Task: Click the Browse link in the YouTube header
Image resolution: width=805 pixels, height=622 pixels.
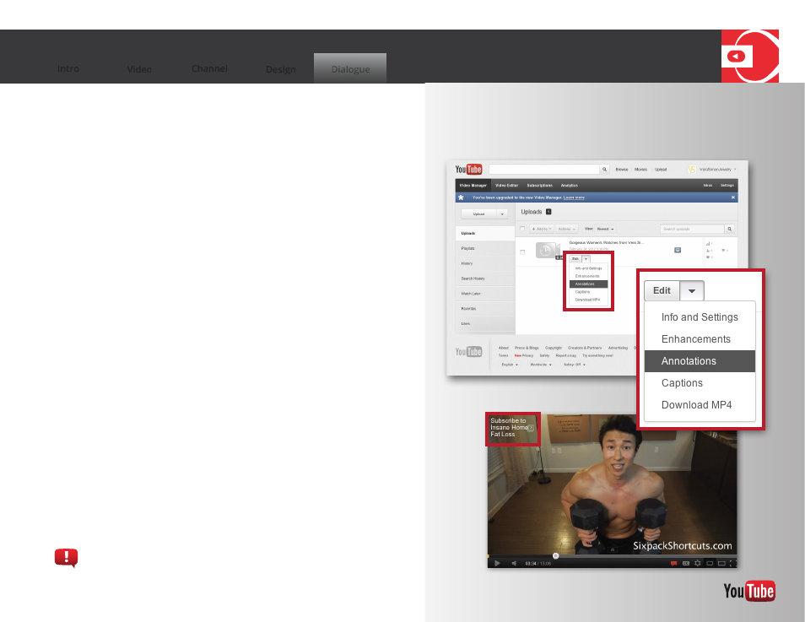Action: point(622,169)
